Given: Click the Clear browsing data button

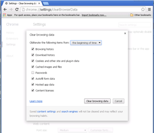Looking at the screenshot, I should pos(97,101).
